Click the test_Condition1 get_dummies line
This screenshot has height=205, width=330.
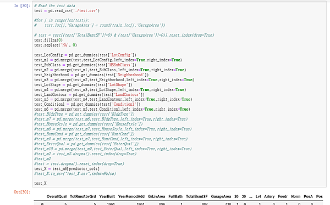[87, 104]
